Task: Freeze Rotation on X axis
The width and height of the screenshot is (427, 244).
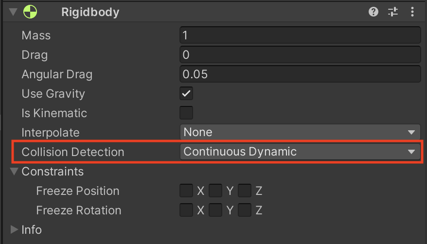Action: [x=186, y=210]
